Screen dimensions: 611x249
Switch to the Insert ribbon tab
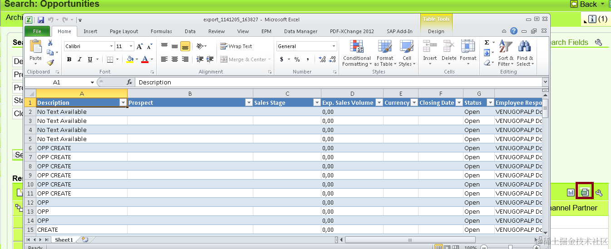[90, 31]
